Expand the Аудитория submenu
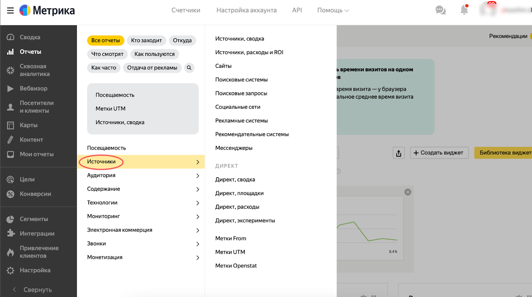This screenshot has width=532, height=297. (141, 175)
